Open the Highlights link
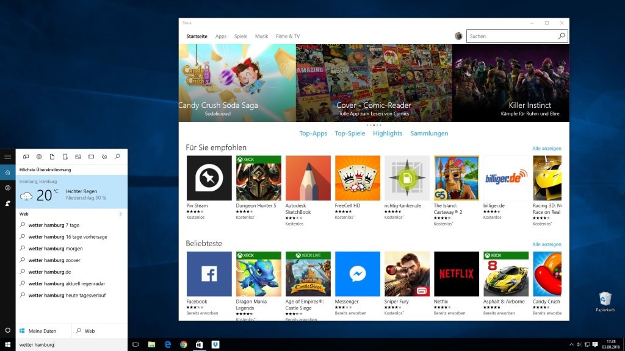 tap(388, 133)
